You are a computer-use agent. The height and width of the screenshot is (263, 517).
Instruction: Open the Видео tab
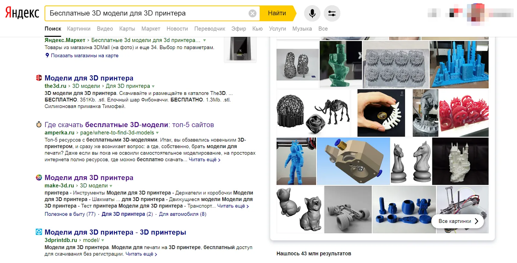click(x=105, y=29)
